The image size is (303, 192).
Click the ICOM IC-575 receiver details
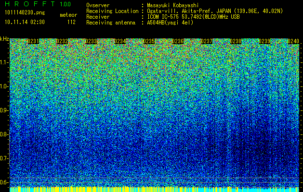point(193,17)
